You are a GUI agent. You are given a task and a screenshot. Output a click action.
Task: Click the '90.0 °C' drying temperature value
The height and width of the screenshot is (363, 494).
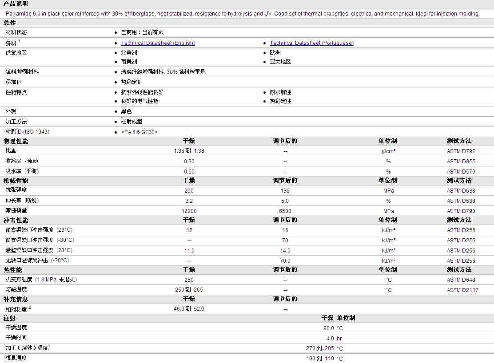coord(333,328)
